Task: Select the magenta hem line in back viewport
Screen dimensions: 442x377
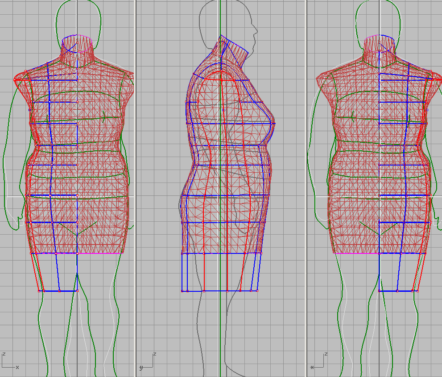Action: pyautogui.click(x=357, y=253)
